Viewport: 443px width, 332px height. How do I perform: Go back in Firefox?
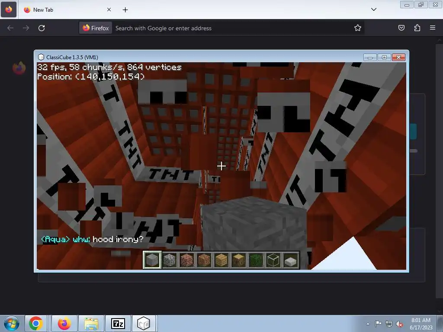[x=10, y=28]
